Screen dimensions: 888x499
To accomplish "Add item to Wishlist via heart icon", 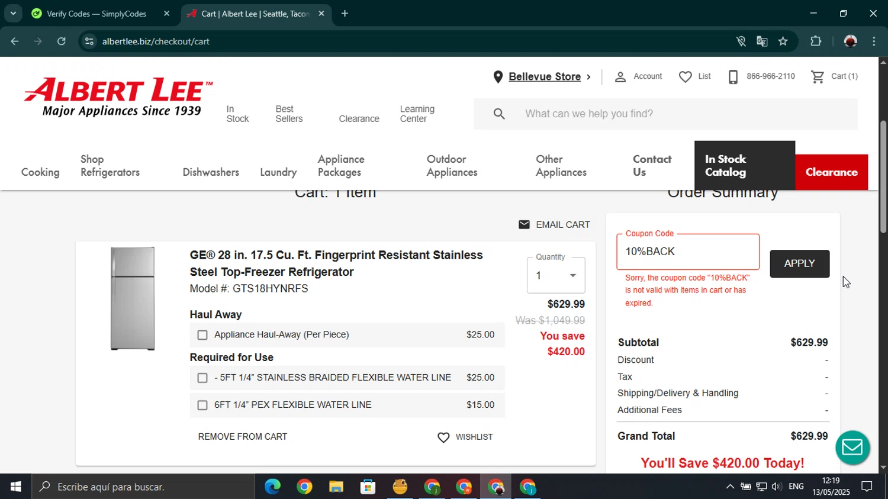I will tap(443, 437).
